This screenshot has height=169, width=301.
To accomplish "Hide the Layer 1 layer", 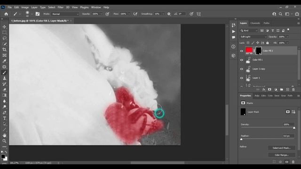I will click(242, 78).
